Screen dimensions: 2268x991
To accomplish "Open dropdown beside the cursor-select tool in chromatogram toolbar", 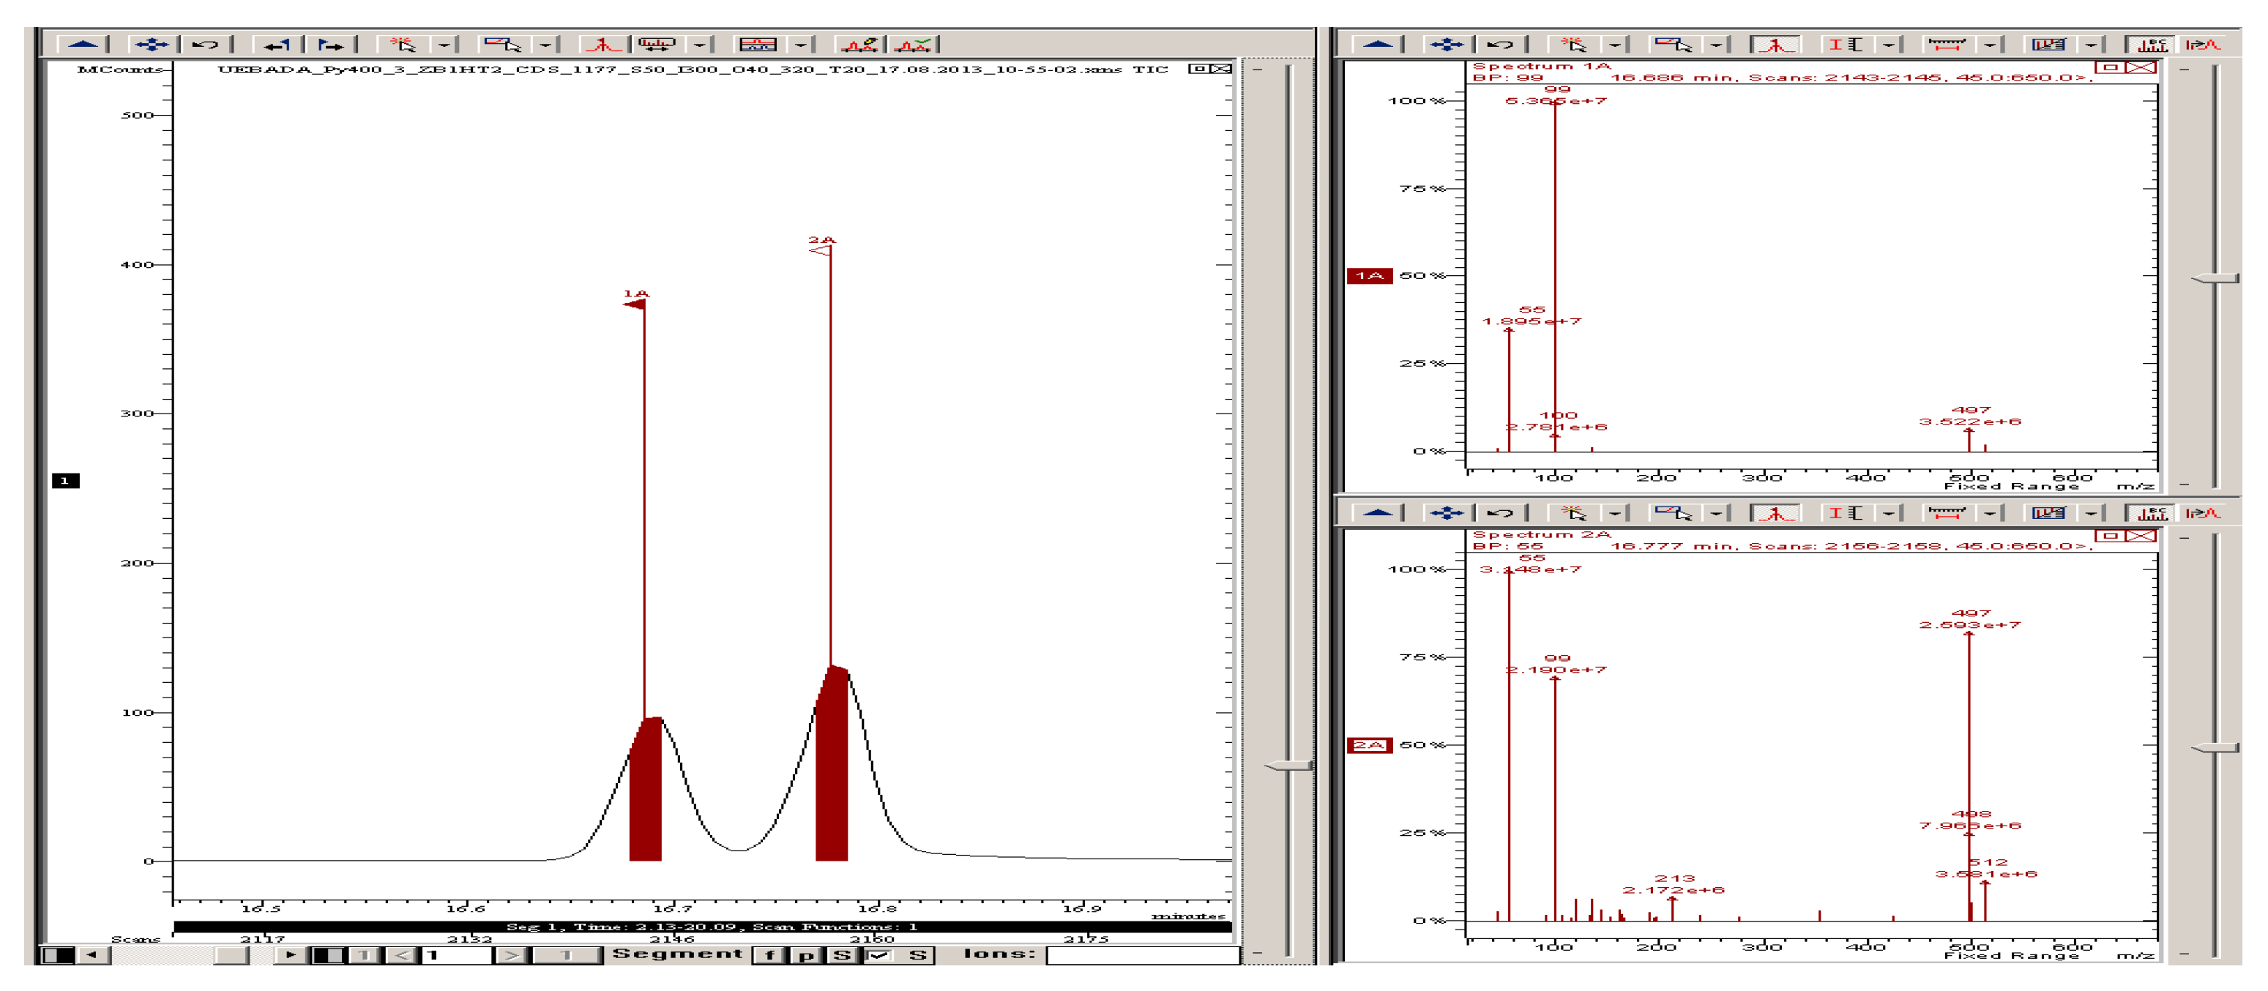I will pyautogui.click(x=444, y=44).
